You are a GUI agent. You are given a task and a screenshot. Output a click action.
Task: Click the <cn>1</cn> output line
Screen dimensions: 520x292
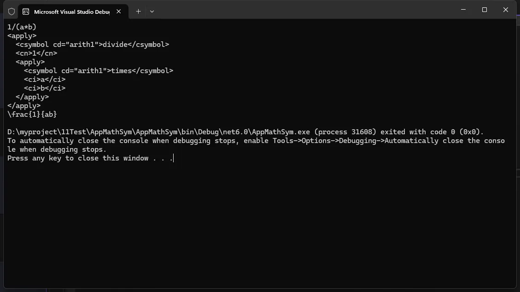click(36, 53)
